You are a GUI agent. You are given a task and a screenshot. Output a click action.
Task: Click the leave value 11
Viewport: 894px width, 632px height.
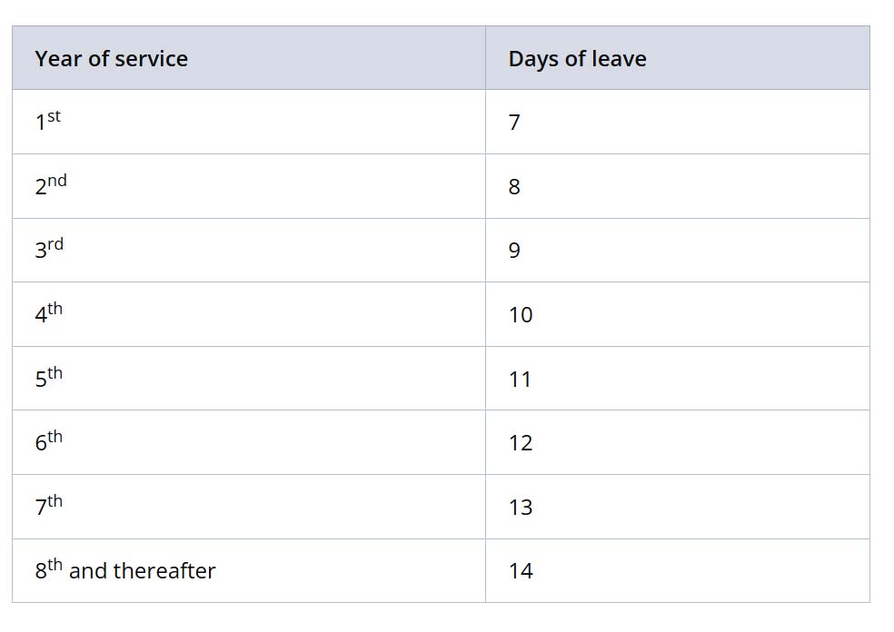520,379
